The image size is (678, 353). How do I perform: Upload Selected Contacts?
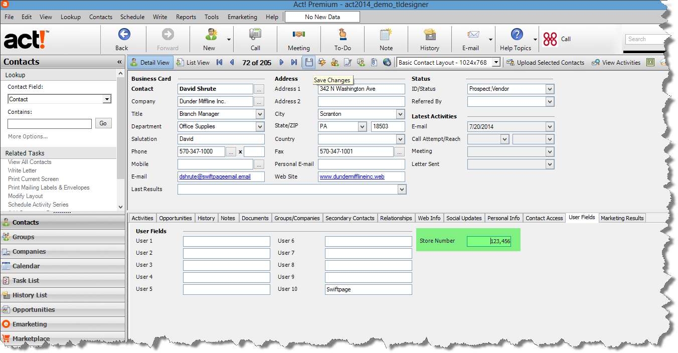[545, 63]
